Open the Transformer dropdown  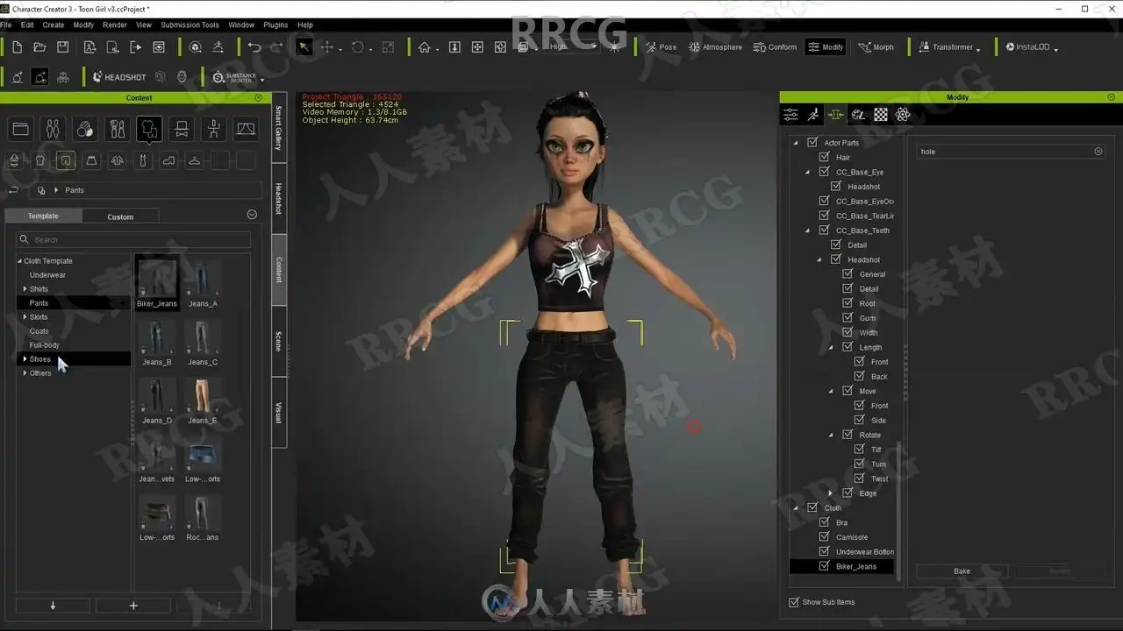coord(949,47)
